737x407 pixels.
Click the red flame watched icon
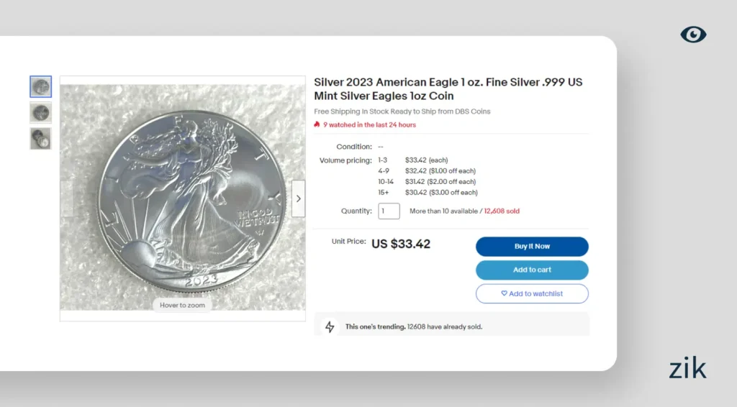(317, 124)
